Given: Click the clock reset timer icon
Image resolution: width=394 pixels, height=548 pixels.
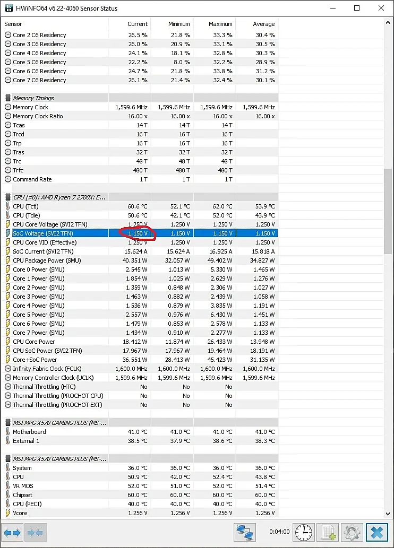Looking at the screenshot, I should tap(304, 533).
